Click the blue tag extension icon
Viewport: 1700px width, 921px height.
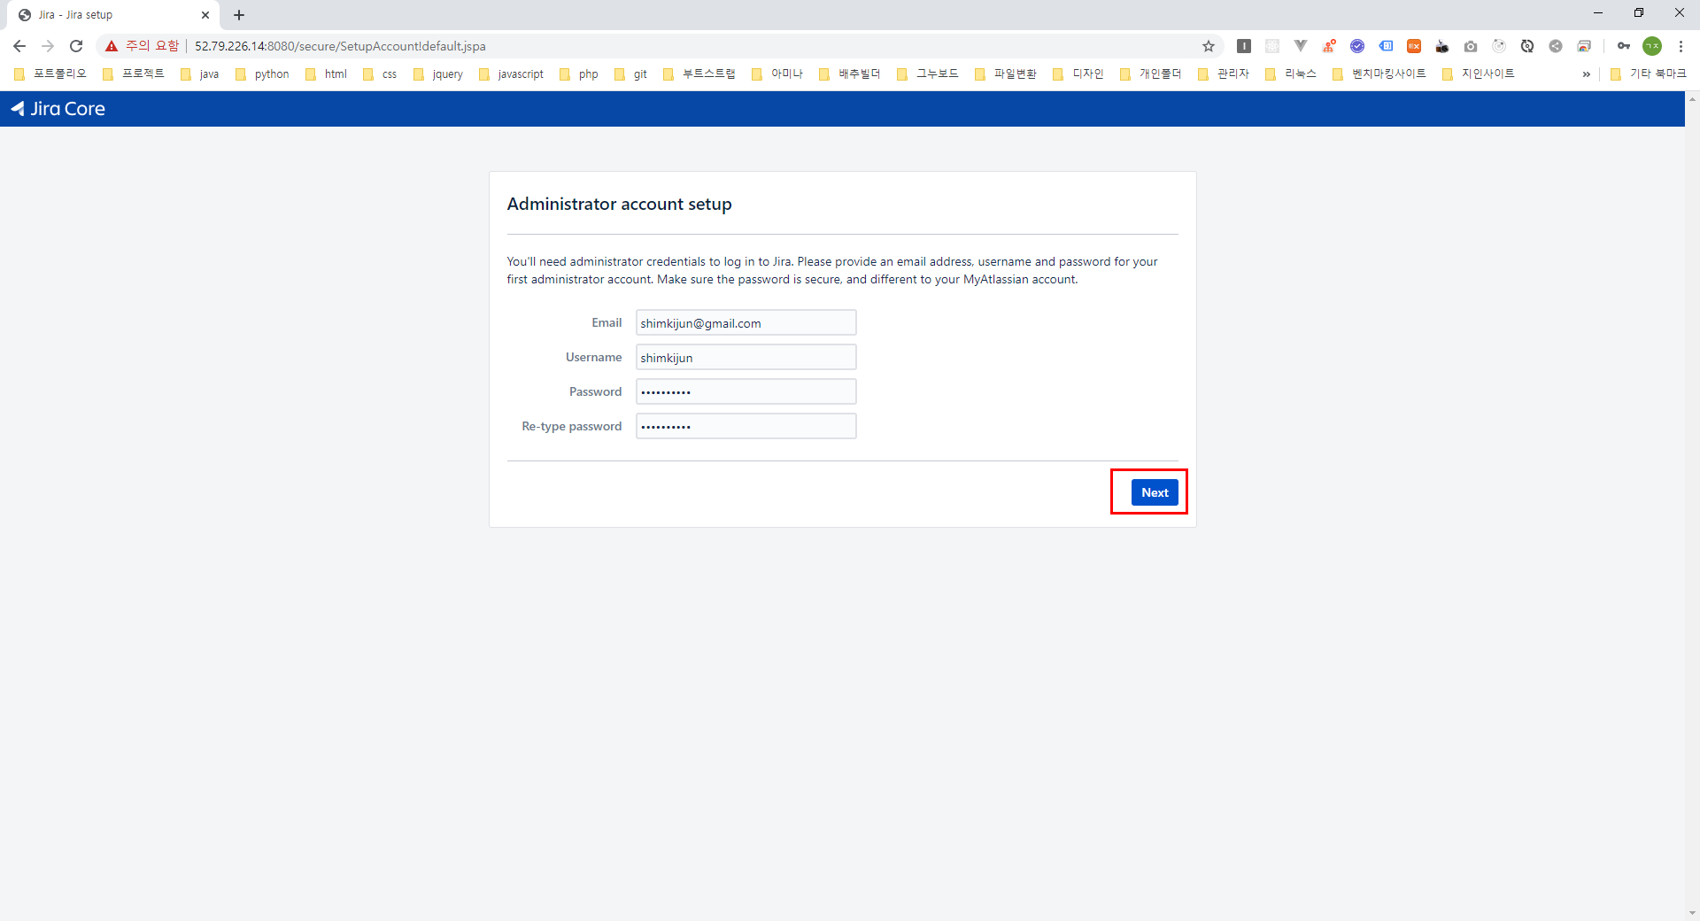1386,46
